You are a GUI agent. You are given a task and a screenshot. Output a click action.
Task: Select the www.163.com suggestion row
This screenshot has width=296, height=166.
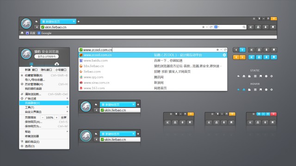153,88
